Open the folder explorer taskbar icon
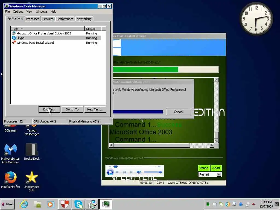The height and width of the screenshot is (210, 280). point(37,204)
